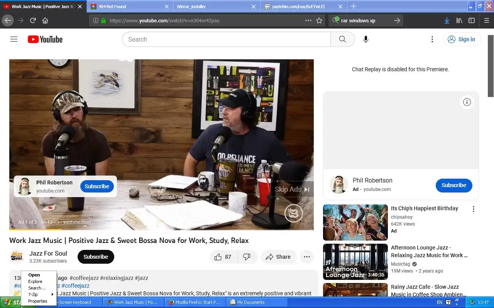Go to YouTube home via logo
The image size is (494, 308).
pos(45,39)
